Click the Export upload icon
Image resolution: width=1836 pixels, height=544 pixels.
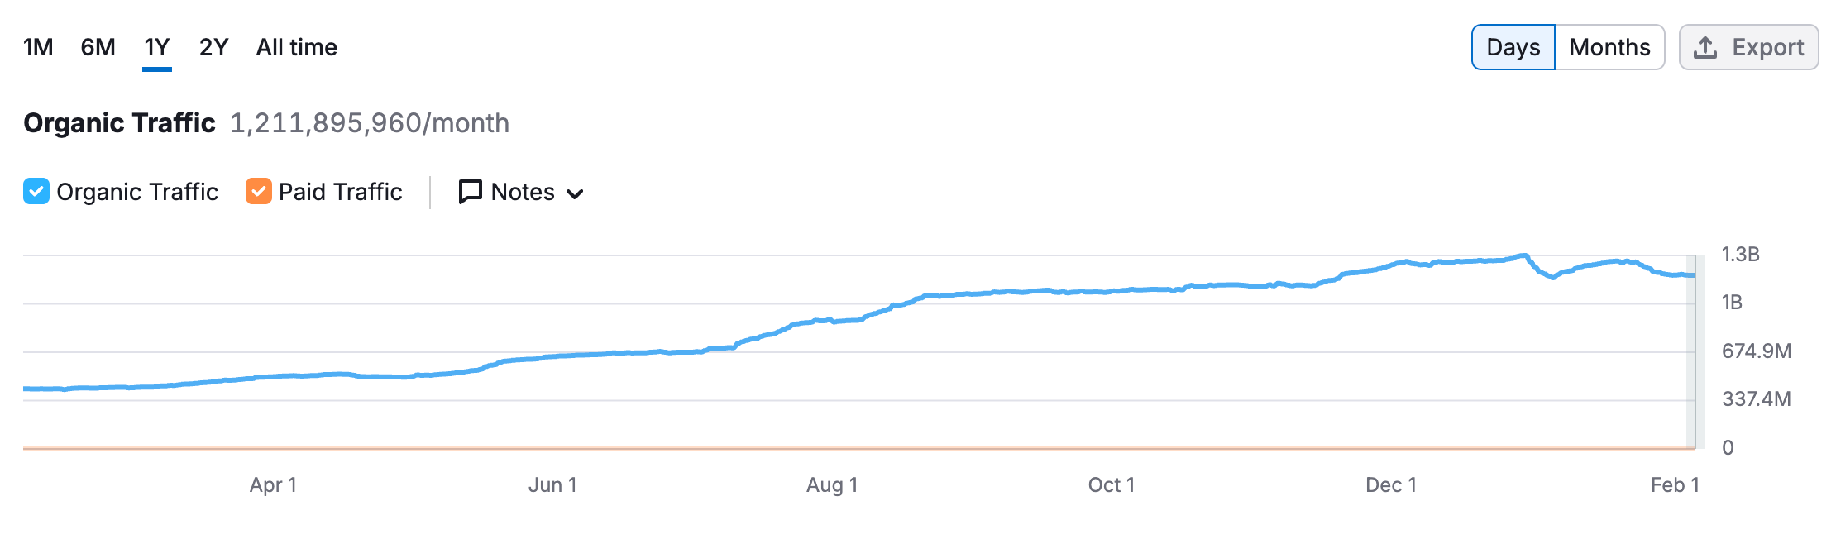click(x=1706, y=47)
